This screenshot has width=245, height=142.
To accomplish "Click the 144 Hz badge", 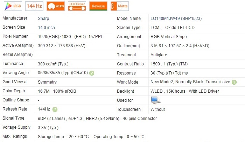I will 34,6.
